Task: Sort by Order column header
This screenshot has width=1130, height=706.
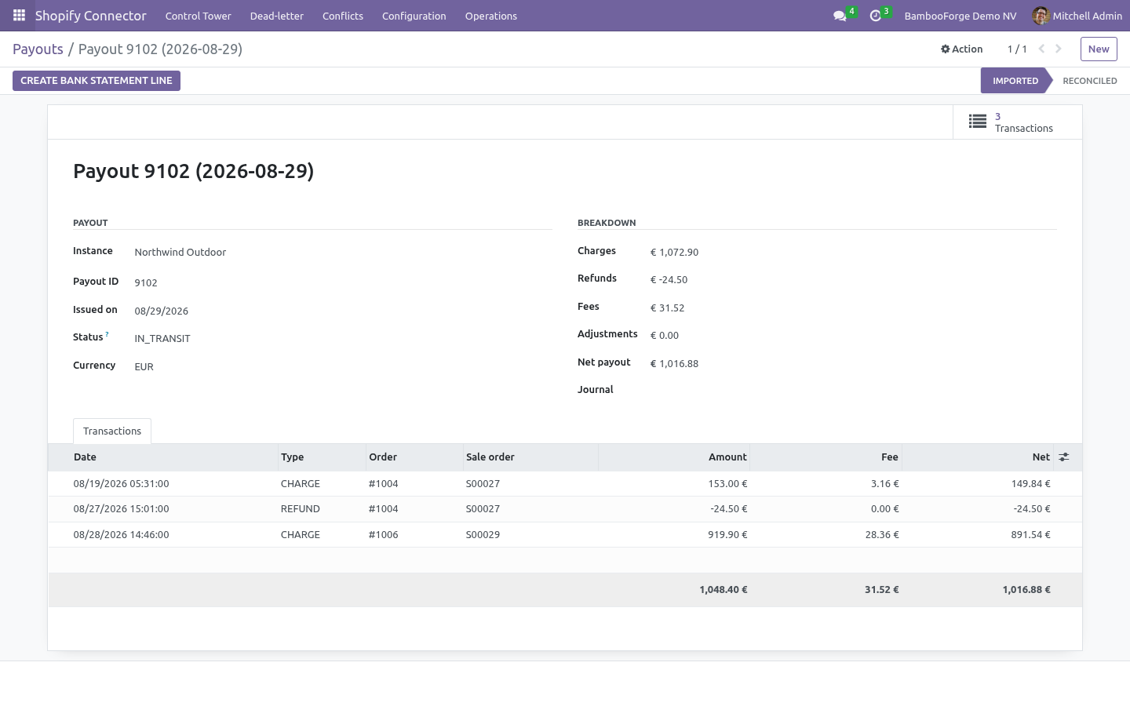Action: (415, 457)
